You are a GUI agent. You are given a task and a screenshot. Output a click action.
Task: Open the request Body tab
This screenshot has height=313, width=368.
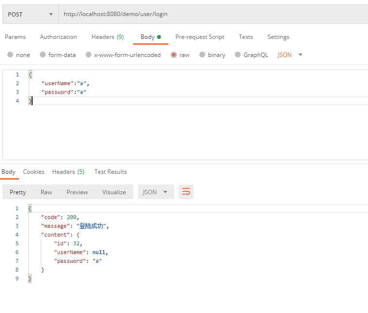[x=151, y=37]
